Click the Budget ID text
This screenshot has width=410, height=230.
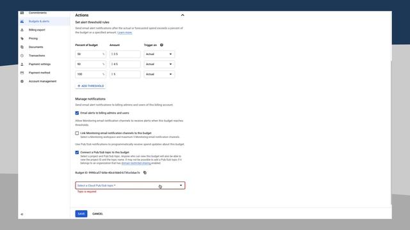pos(108,173)
